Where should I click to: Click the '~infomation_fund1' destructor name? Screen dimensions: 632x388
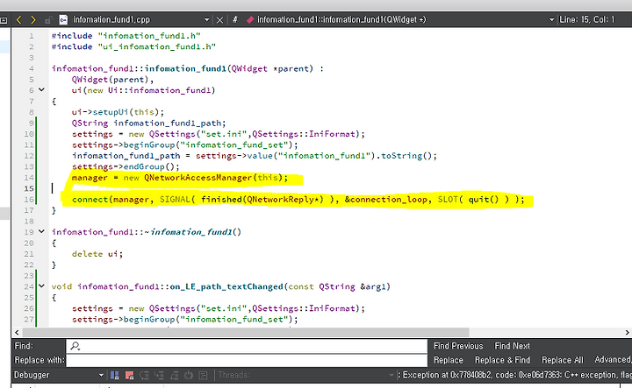pyautogui.click(x=188, y=232)
